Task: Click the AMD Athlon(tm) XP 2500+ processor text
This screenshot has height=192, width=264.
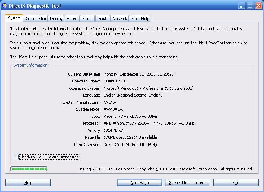Action: click(127, 123)
